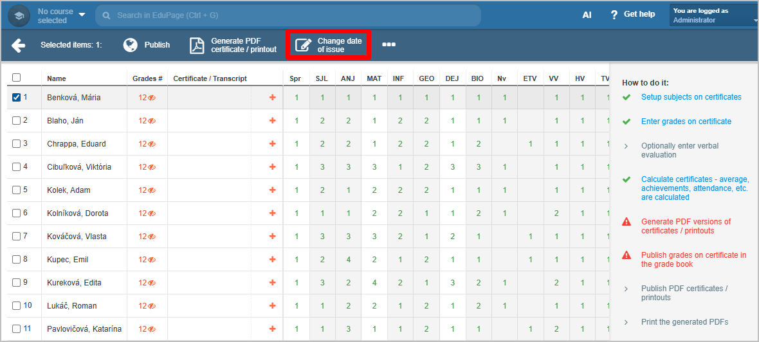Click the Change date of issue button
Image resolution: width=759 pixels, height=342 pixels.
[x=328, y=45]
